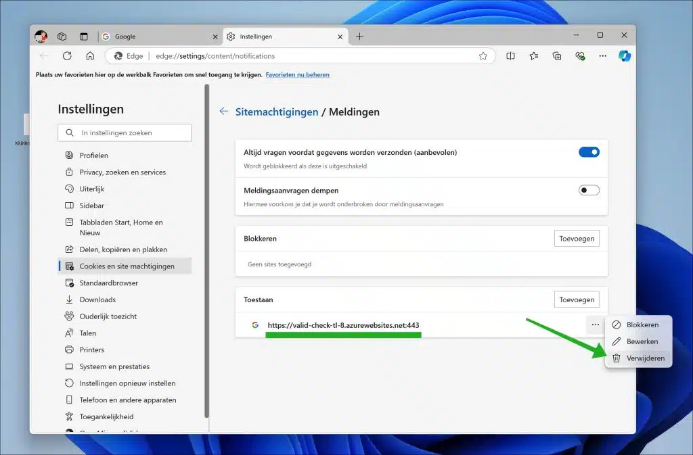Viewport: 693px width, 455px height.
Task: Focus the In instellingen zoeken field
Action: coord(125,133)
